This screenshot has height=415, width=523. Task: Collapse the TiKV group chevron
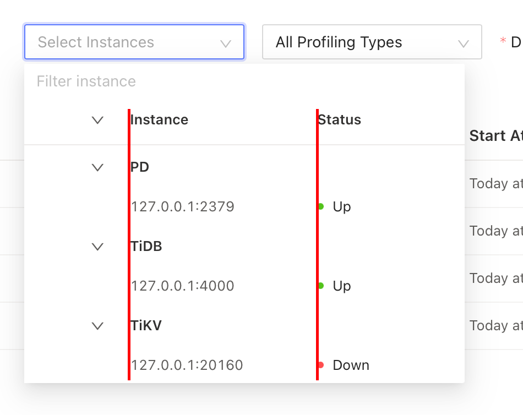coord(97,326)
